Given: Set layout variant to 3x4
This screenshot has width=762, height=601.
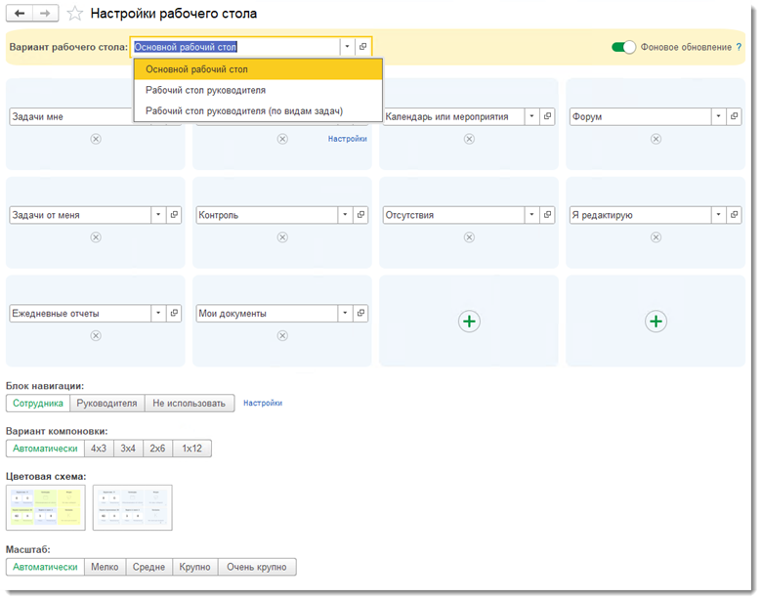Looking at the screenshot, I should point(128,449).
